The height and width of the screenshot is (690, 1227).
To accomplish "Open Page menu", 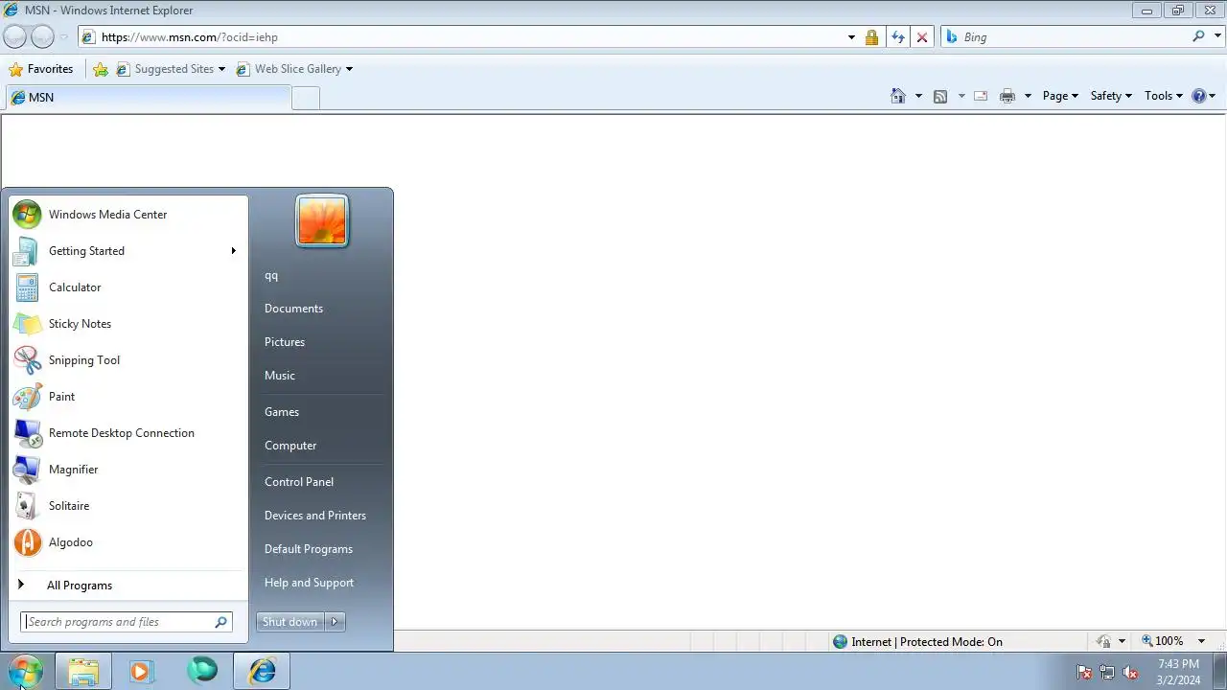I will point(1060,96).
